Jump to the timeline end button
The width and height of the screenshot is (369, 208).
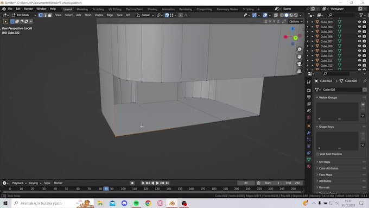pos(167,183)
